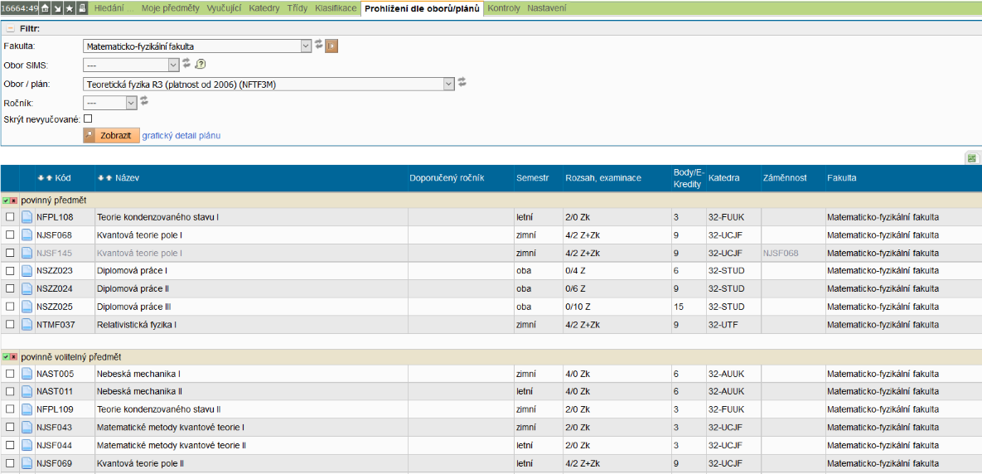Open document icon for NFPL108 row
The image size is (982, 474).
pos(27,217)
